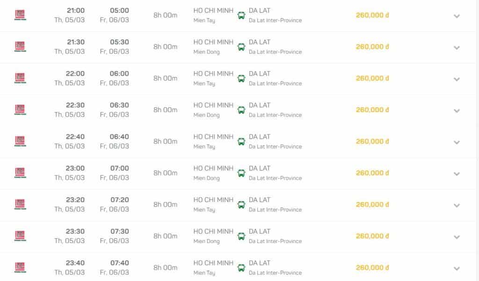Viewport: 479px width, 281px height.
Task: Select 260,000 đ price of 23:00 trip
Action: [372, 173]
